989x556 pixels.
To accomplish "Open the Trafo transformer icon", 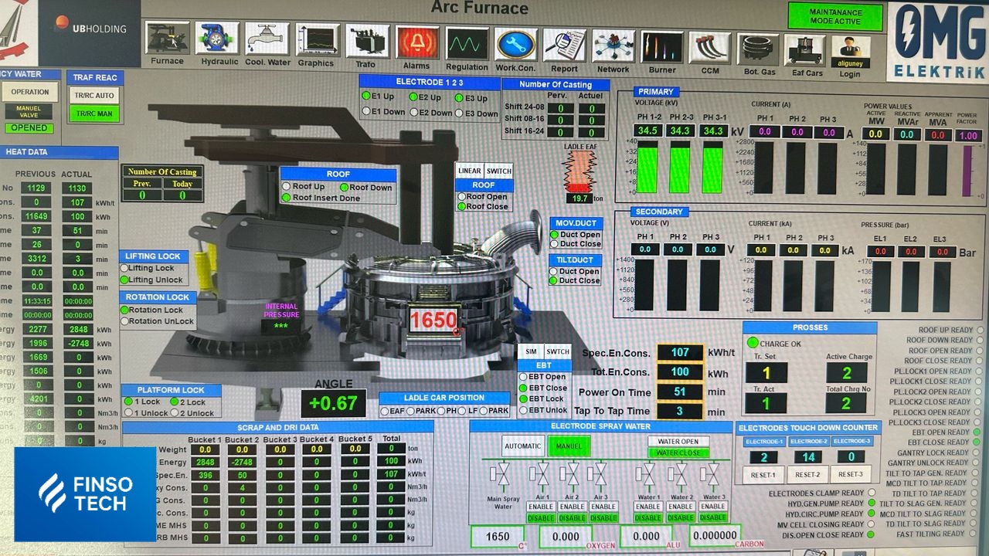I will pos(367,42).
